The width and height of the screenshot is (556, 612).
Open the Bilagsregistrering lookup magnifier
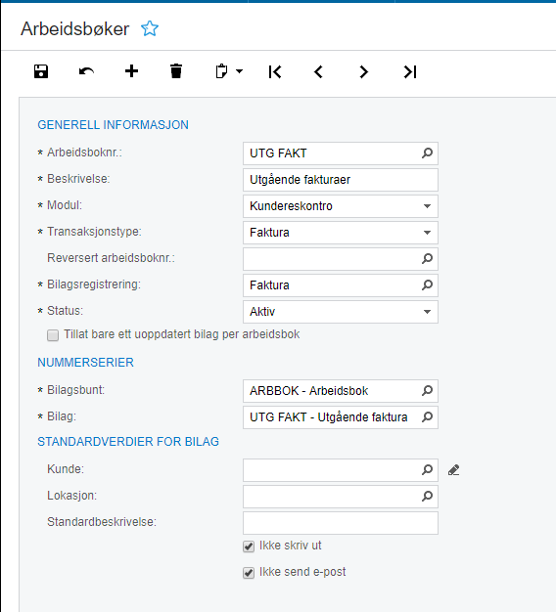428,285
